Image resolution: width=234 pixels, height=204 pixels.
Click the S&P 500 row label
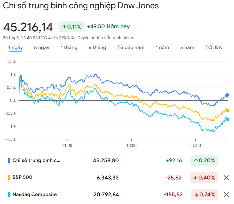[22, 177]
